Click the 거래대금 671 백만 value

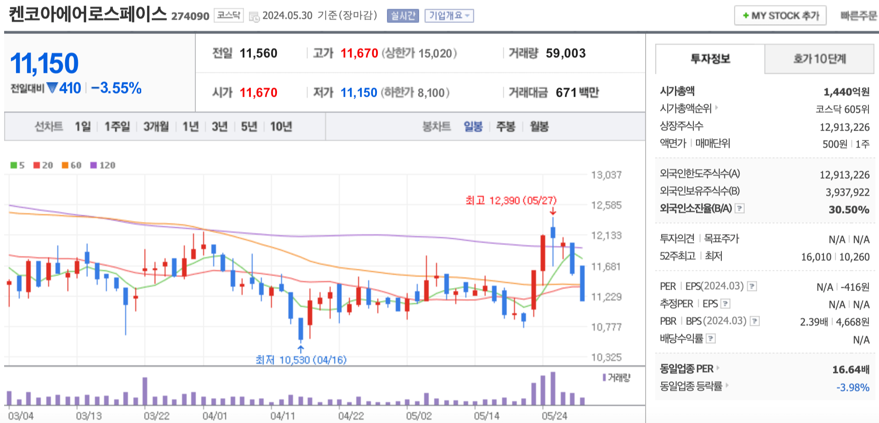tap(577, 93)
